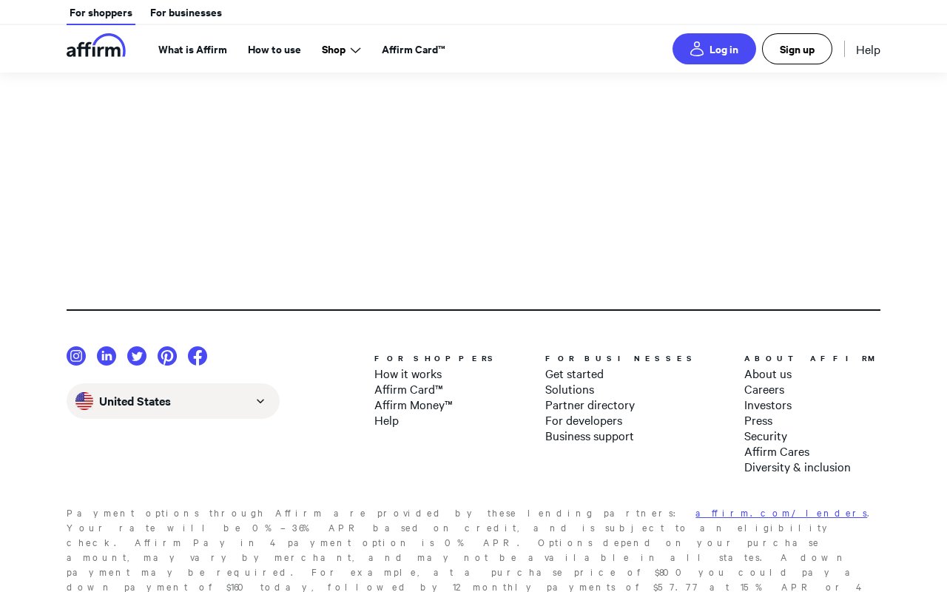Open Affirm's Facebook page icon

(x=198, y=356)
